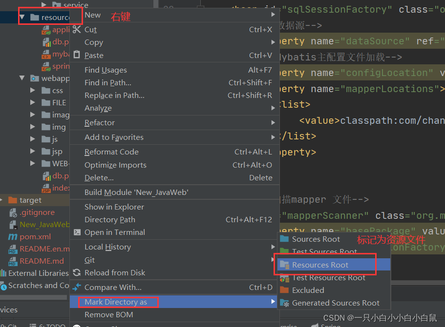Click the Resources Root folder icon
This screenshot has width=445, height=327.
click(x=284, y=265)
